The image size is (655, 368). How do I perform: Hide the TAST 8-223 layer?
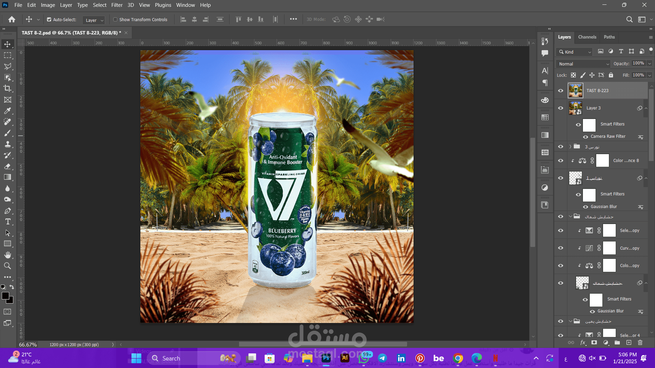click(561, 91)
